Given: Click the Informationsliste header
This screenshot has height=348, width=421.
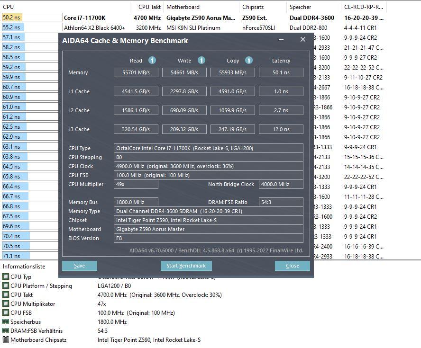Looking at the screenshot, I should click(x=24, y=267).
